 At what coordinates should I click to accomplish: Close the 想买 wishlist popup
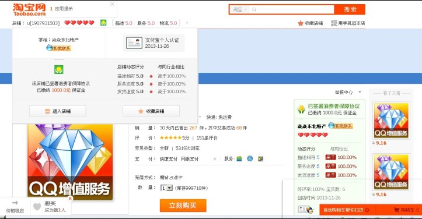point(70,198)
